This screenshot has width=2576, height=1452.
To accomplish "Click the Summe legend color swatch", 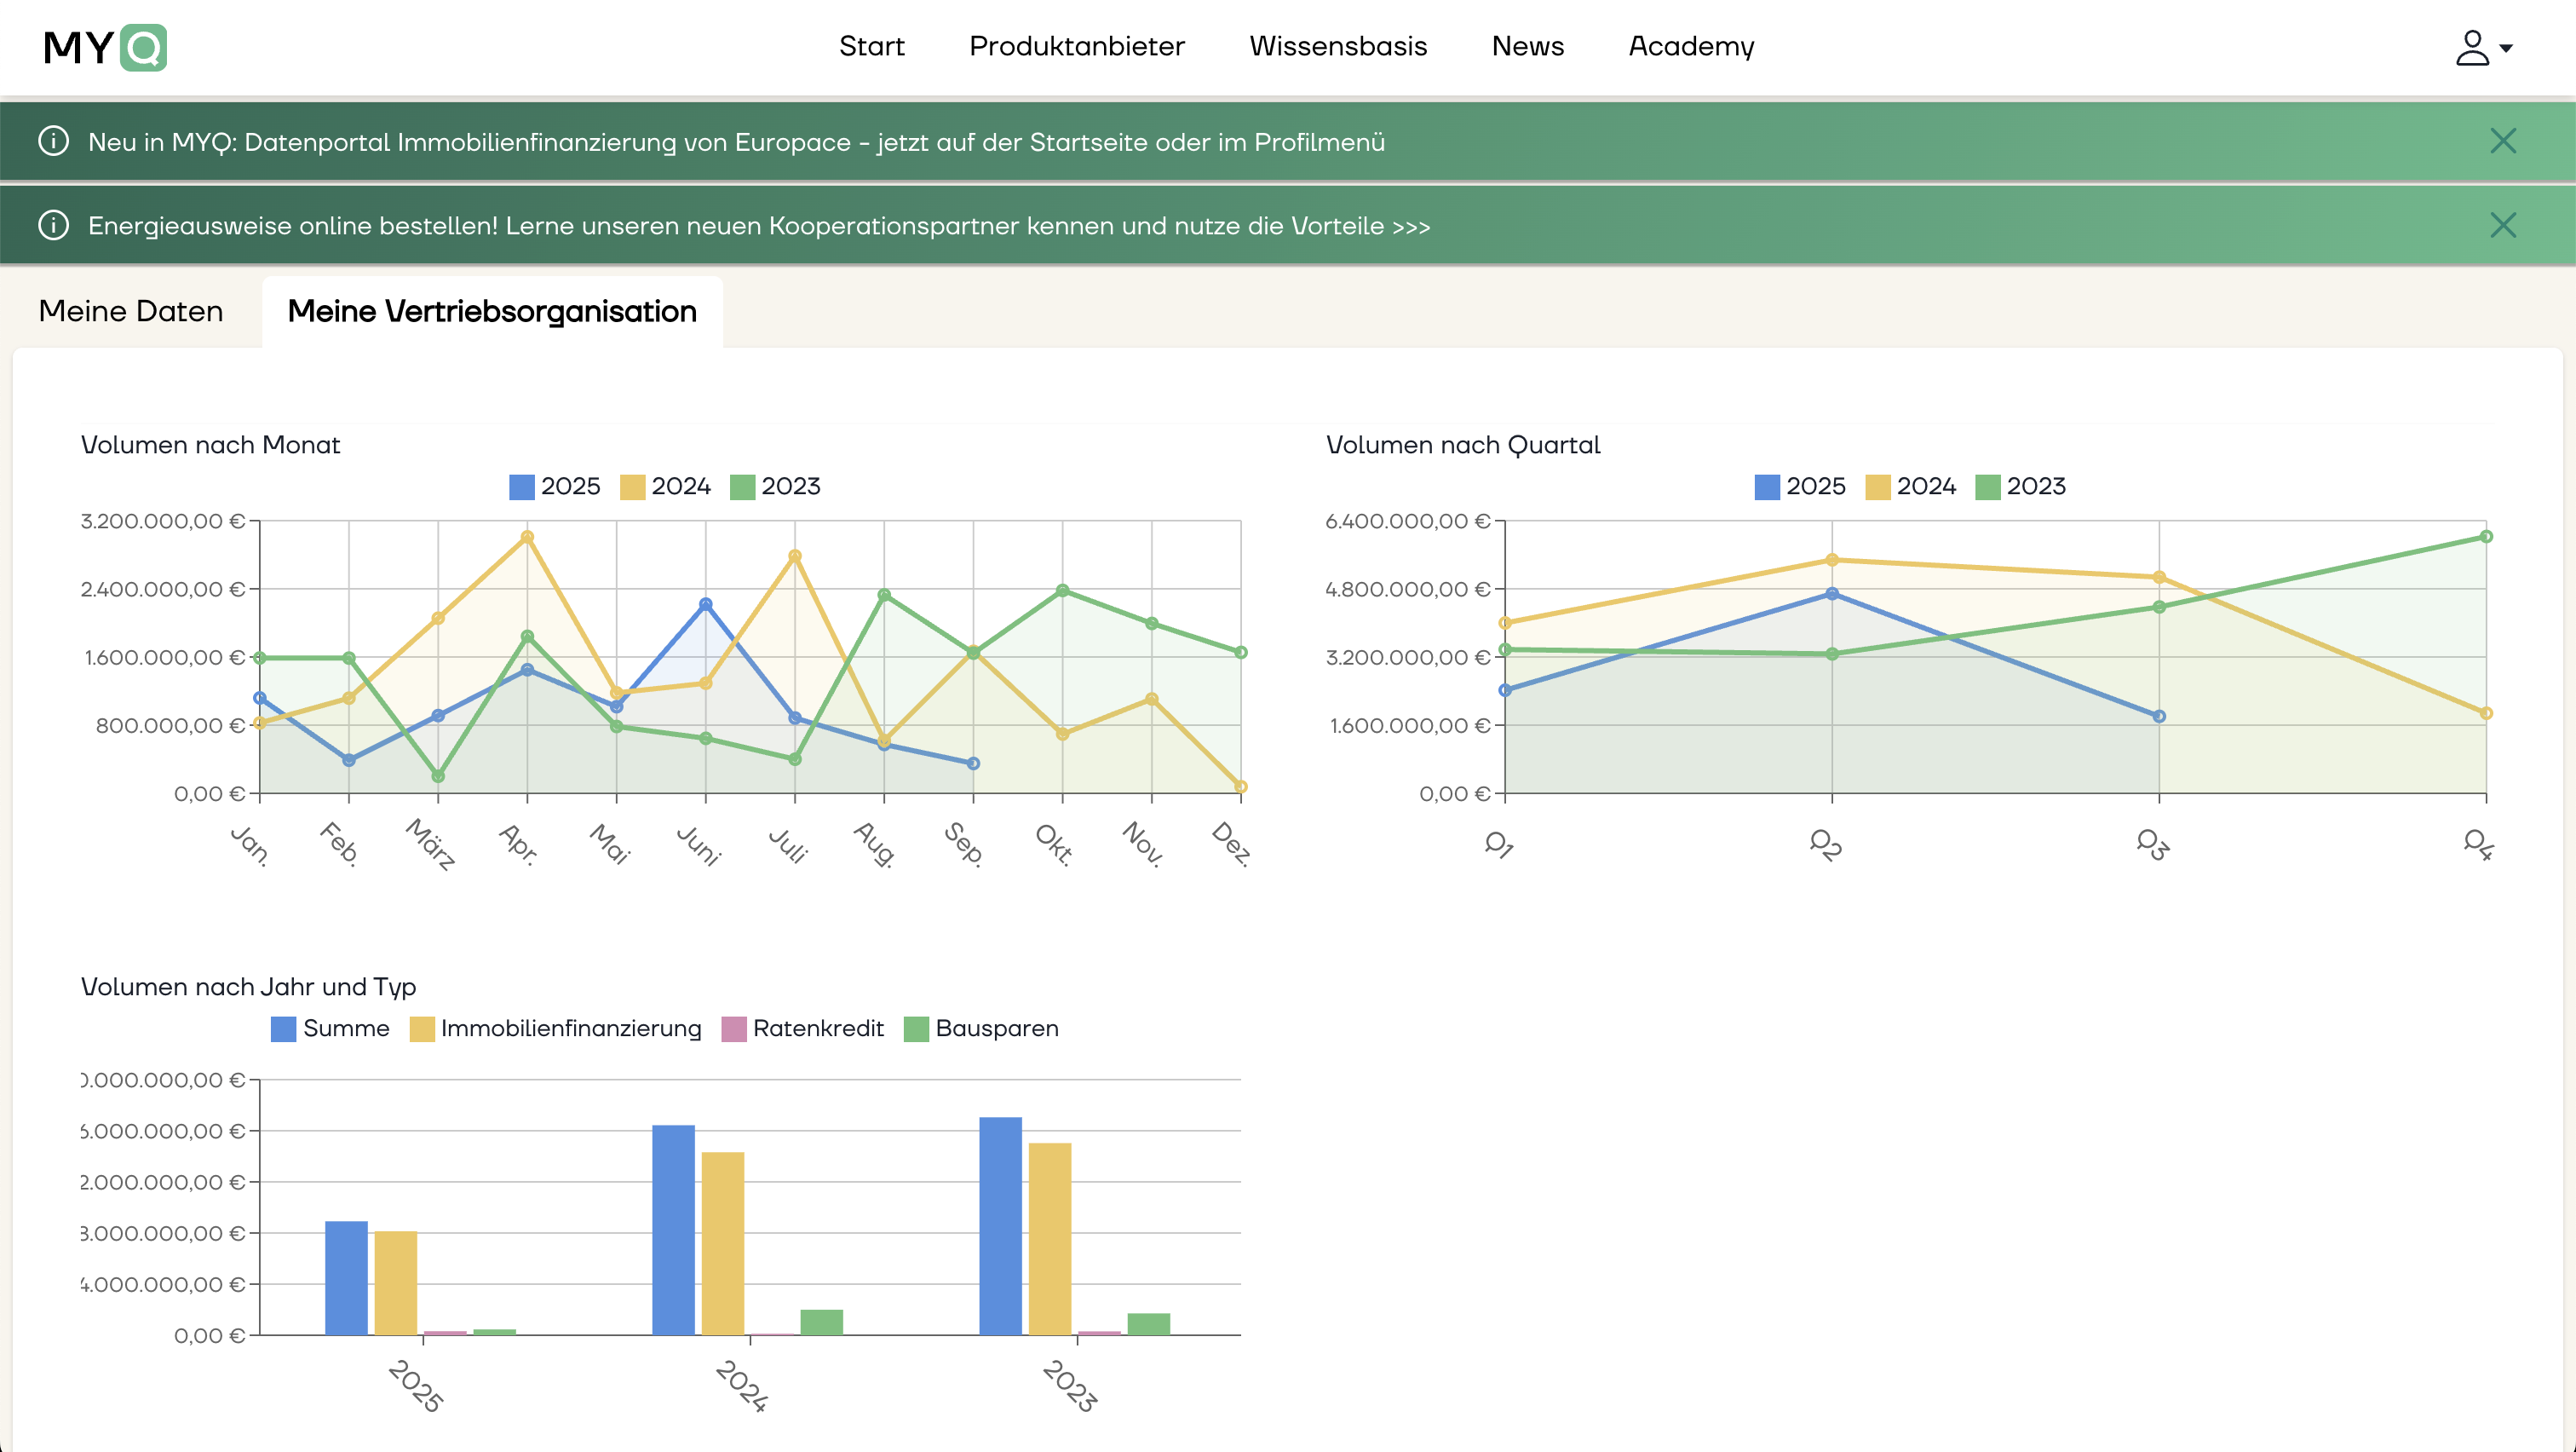I will click(284, 1028).
